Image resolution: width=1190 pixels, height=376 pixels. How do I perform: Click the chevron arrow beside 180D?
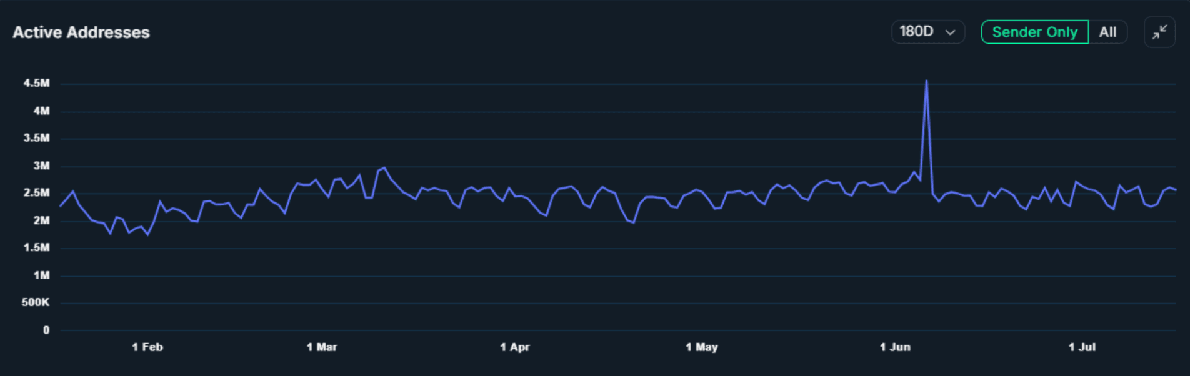[x=950, y=32]
